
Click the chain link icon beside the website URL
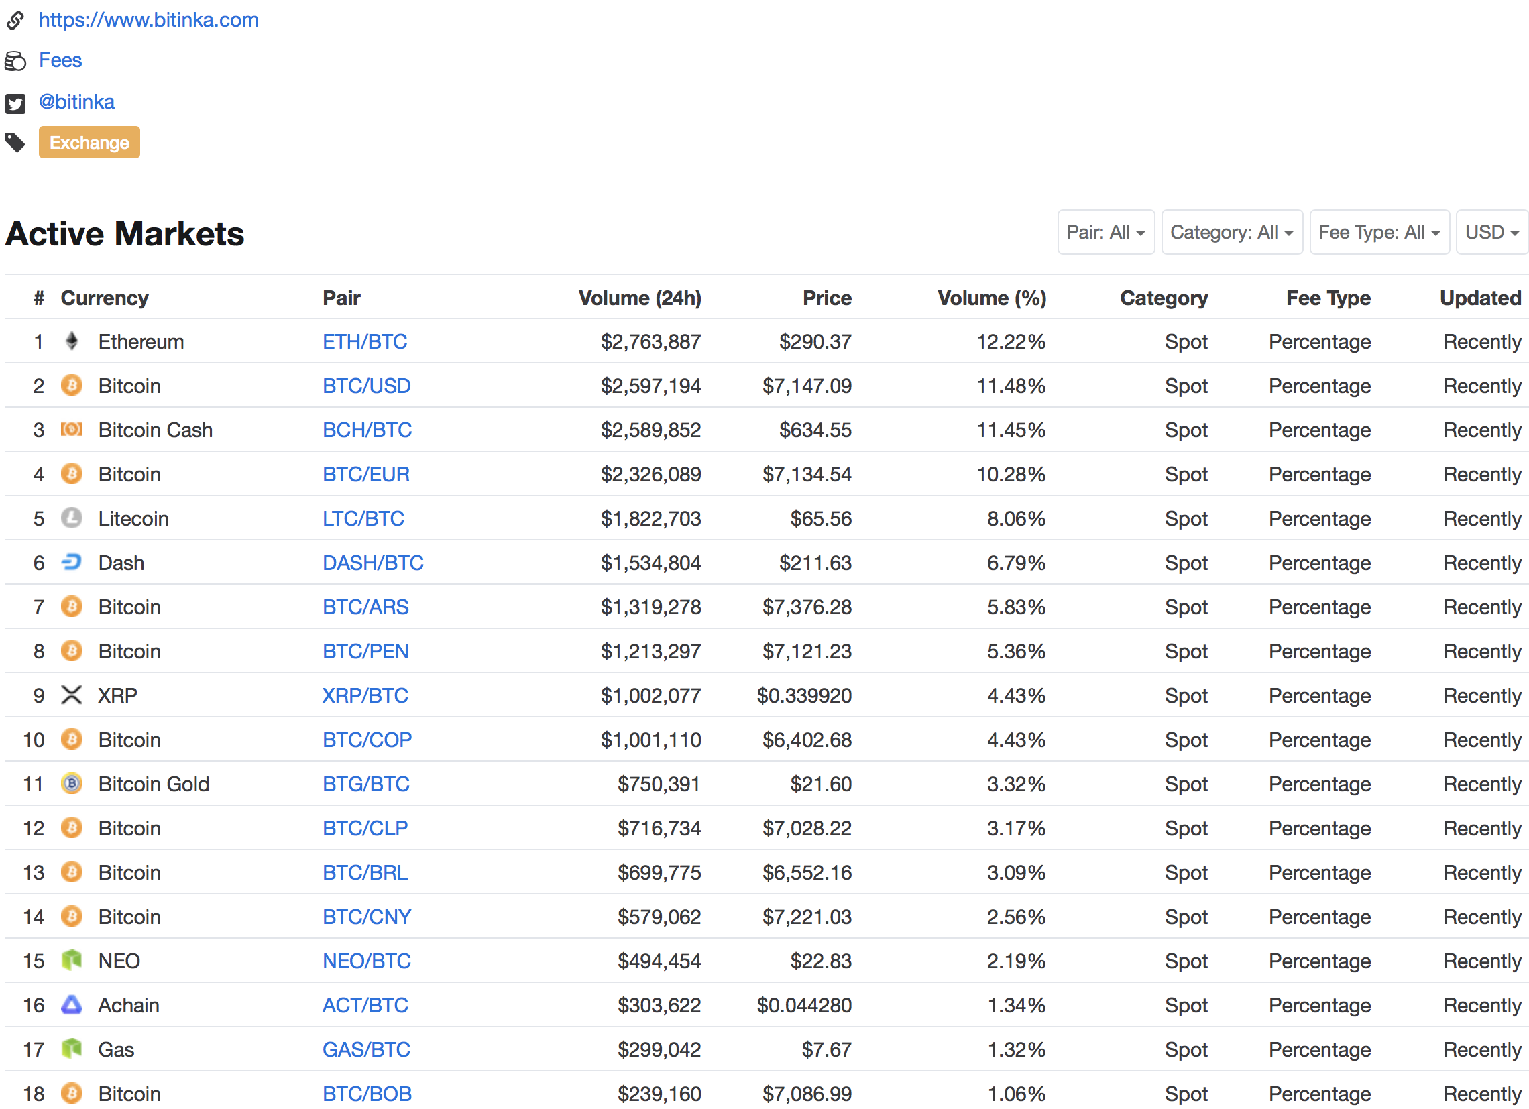tap(15, 21)
